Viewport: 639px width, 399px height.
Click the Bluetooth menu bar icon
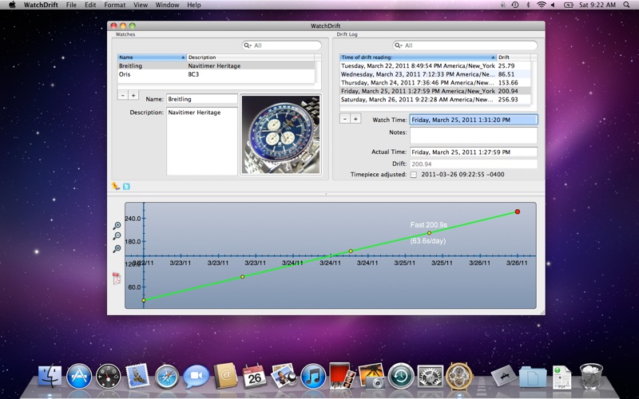pyautogui.click(x=528, y=5)
